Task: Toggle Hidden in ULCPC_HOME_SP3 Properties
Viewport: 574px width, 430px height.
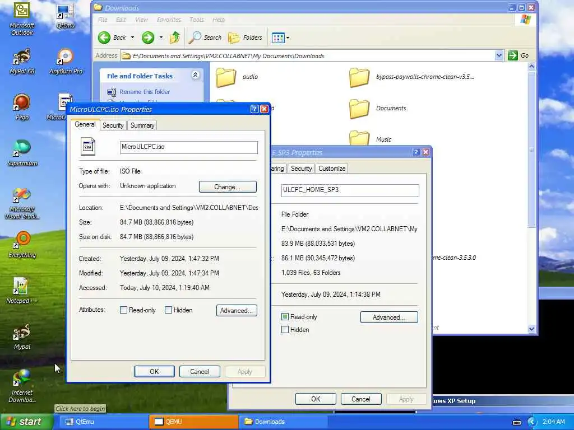Action: (285, 329)
